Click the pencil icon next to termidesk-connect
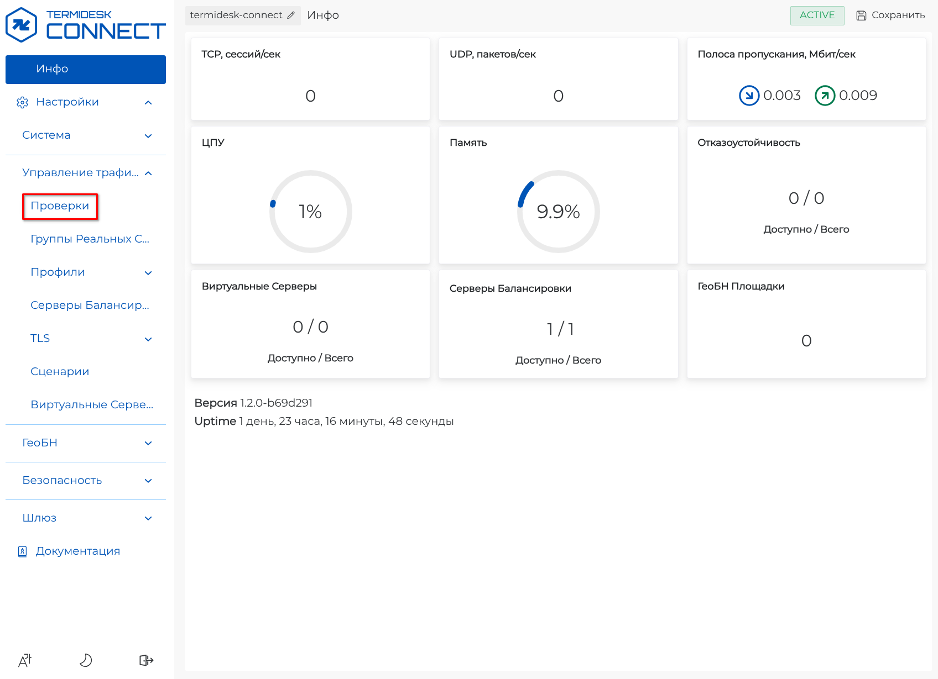Screen dimensions: 938x679 [291, 15]
